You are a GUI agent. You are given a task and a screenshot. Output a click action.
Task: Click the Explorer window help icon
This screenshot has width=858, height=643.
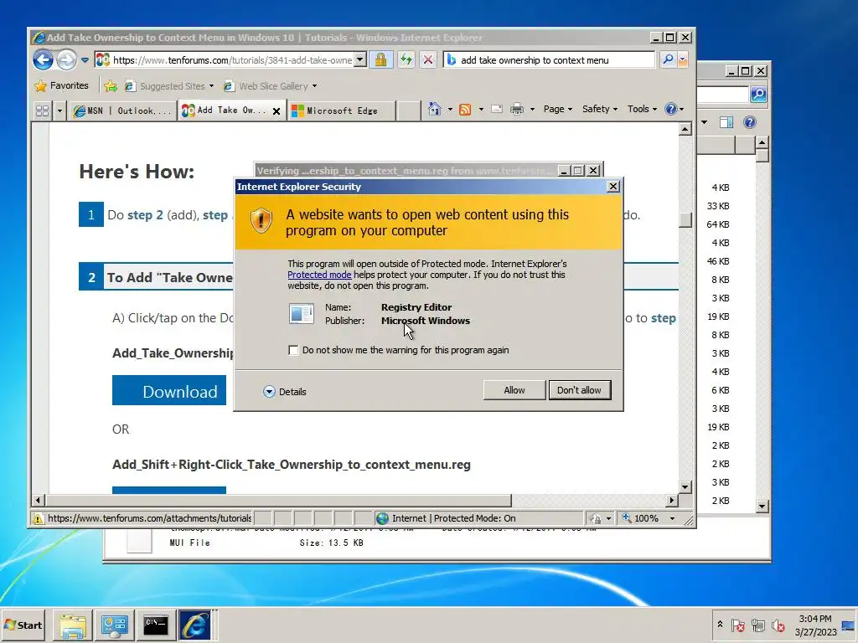(x=750, y=122)
